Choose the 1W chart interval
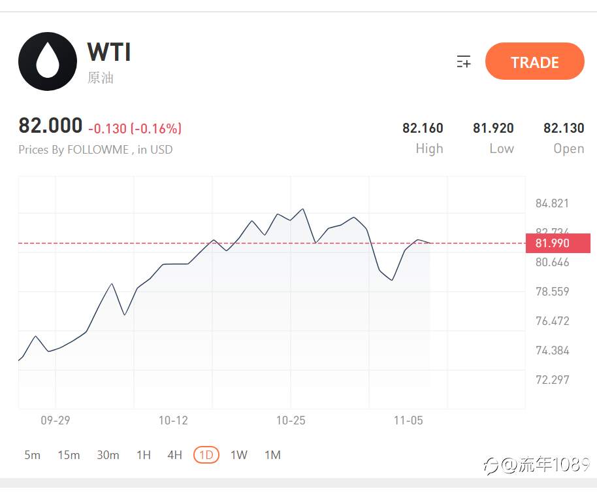 point(239,455)
